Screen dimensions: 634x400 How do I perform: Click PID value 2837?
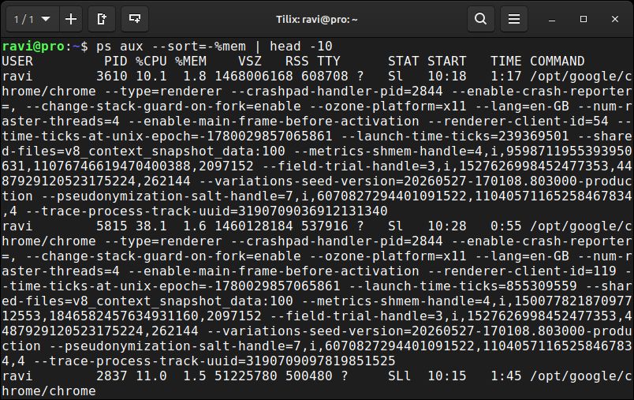112,376
